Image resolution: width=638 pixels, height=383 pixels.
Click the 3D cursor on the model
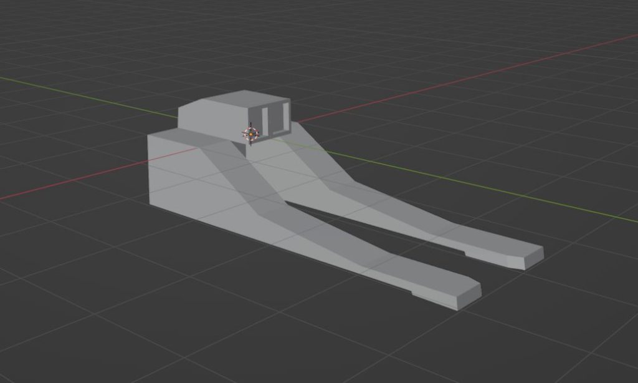(x=250, y=133)
